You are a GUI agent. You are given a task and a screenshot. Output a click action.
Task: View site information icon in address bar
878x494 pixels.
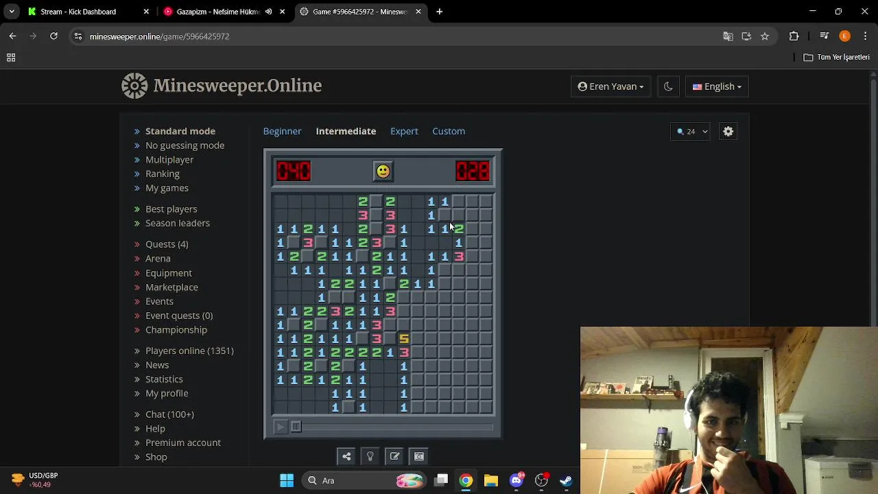[x=78, y=36]
